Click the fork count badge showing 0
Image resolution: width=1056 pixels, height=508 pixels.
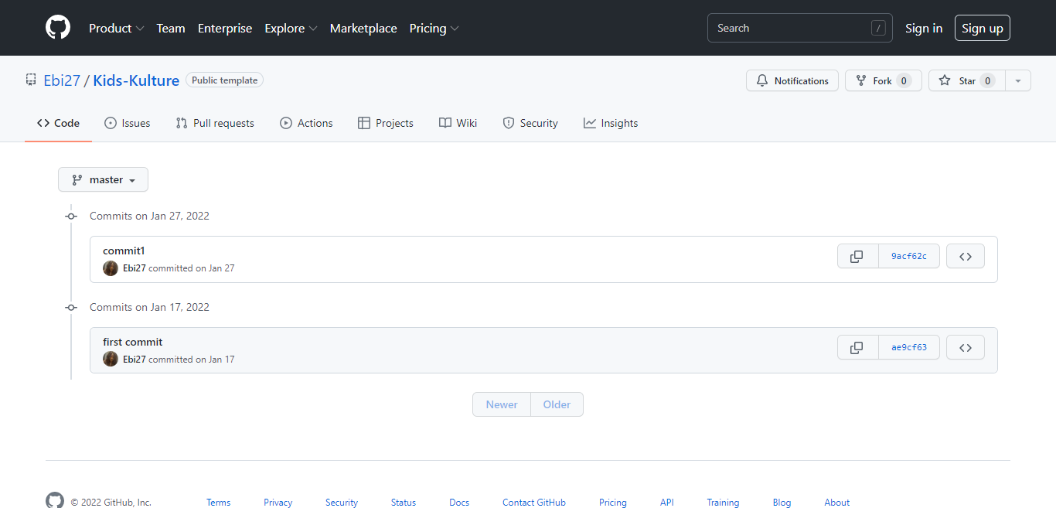tap(904, 80)
